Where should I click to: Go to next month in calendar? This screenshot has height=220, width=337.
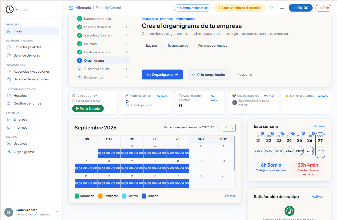pyautogui.click(x=232, y=128)
